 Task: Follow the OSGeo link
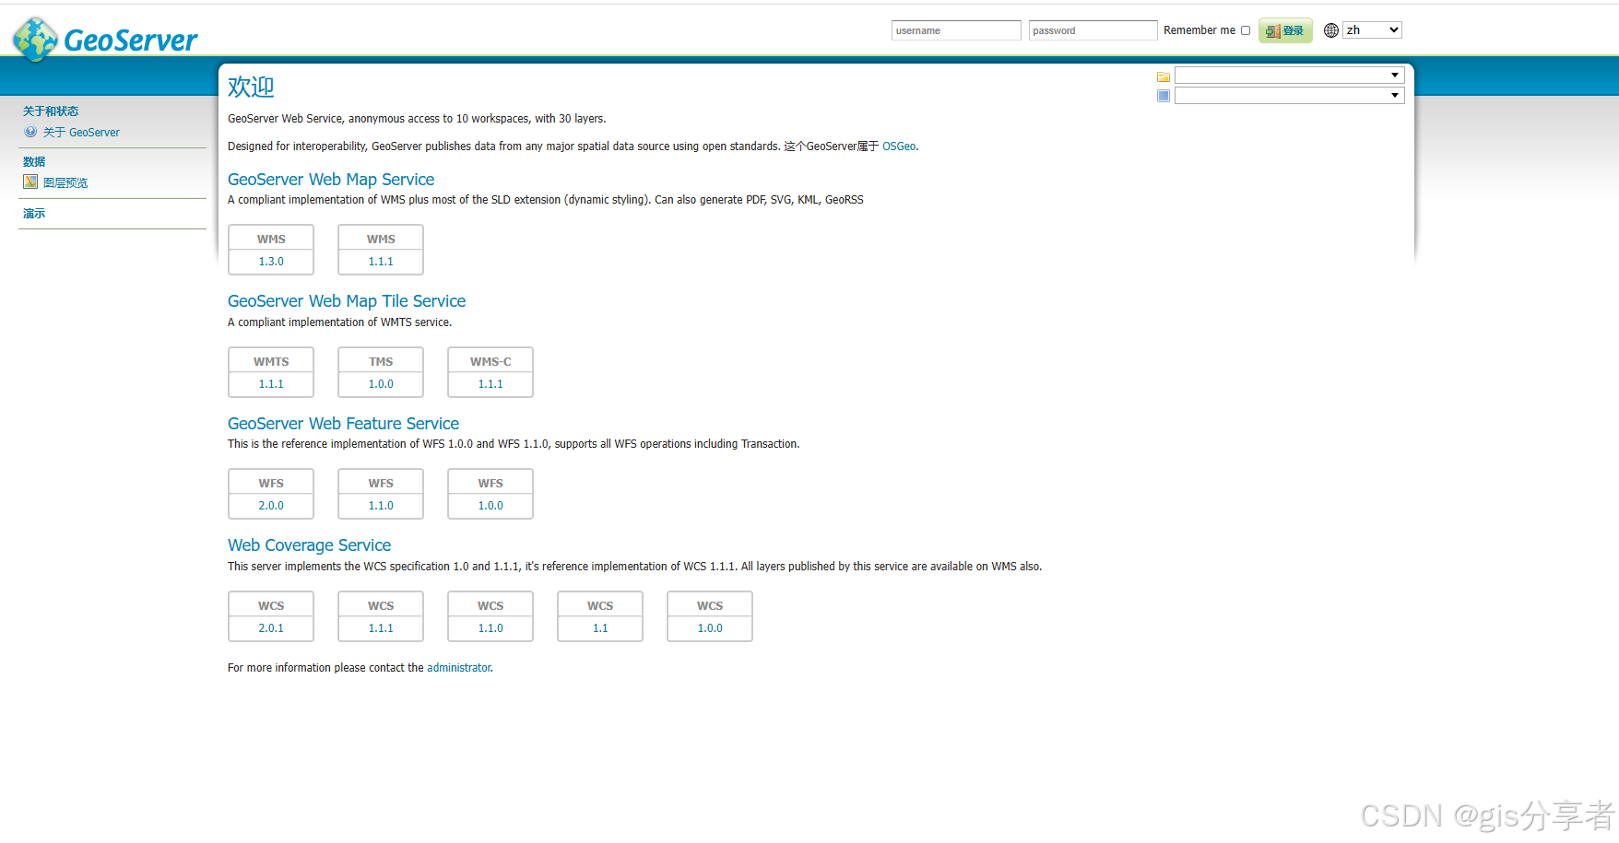[899, 146]
